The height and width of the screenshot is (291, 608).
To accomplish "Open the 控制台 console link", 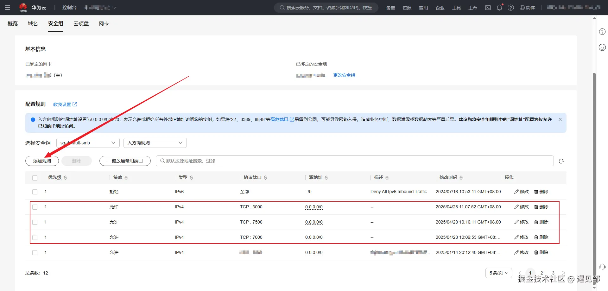I will 69,8.
